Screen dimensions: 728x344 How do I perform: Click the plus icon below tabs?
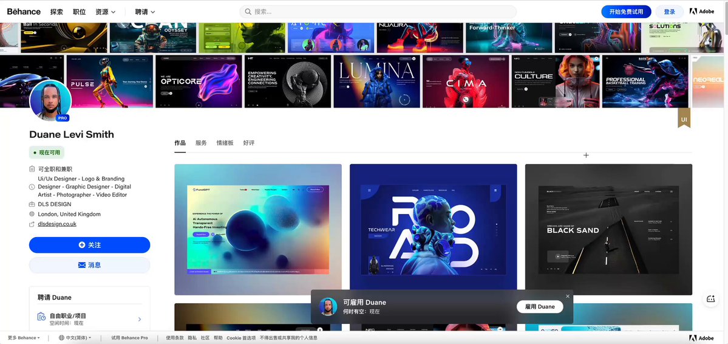pos(586,155)
